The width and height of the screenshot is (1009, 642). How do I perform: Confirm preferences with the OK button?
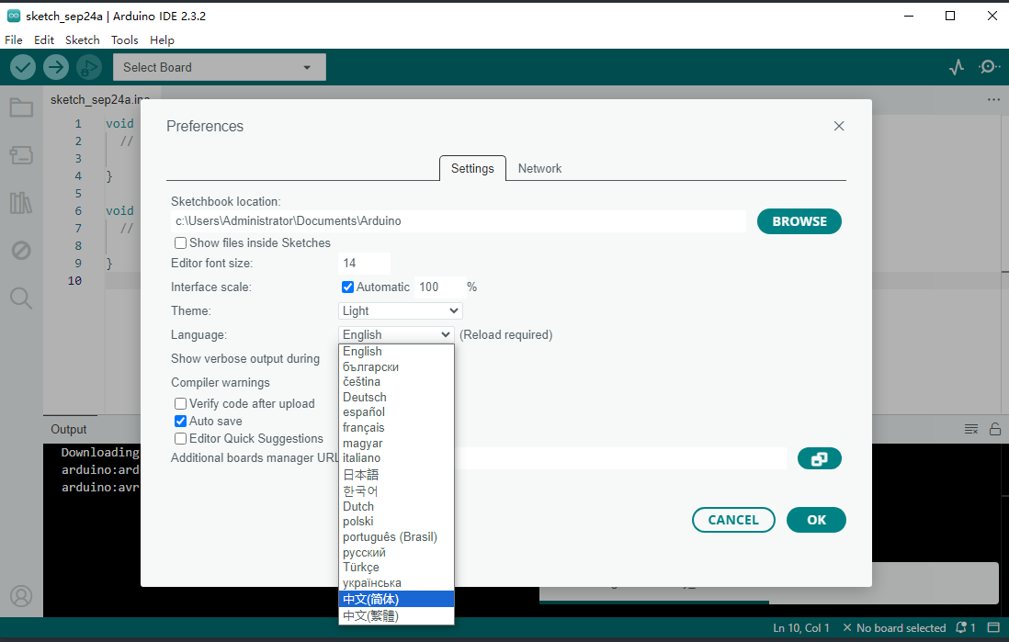pos(817,520)
